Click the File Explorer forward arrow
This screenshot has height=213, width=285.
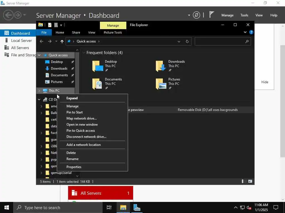click(x=50, y=42)
